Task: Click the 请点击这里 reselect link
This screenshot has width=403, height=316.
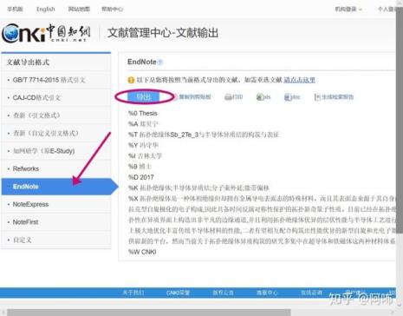Action: (x=299, y=80)
